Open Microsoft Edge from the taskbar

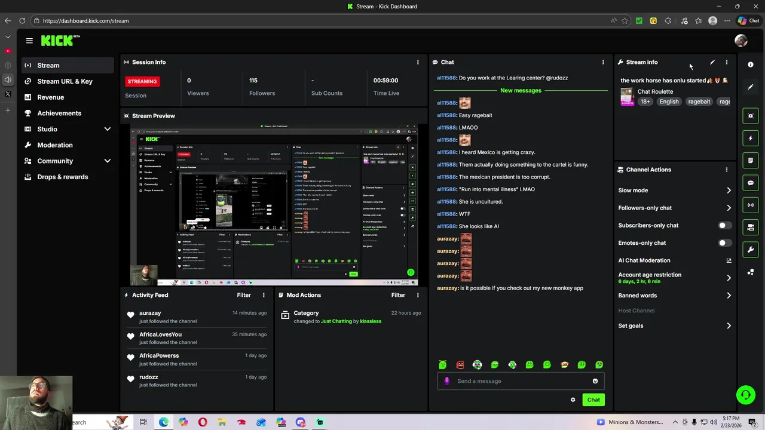[x=163, y=422]
